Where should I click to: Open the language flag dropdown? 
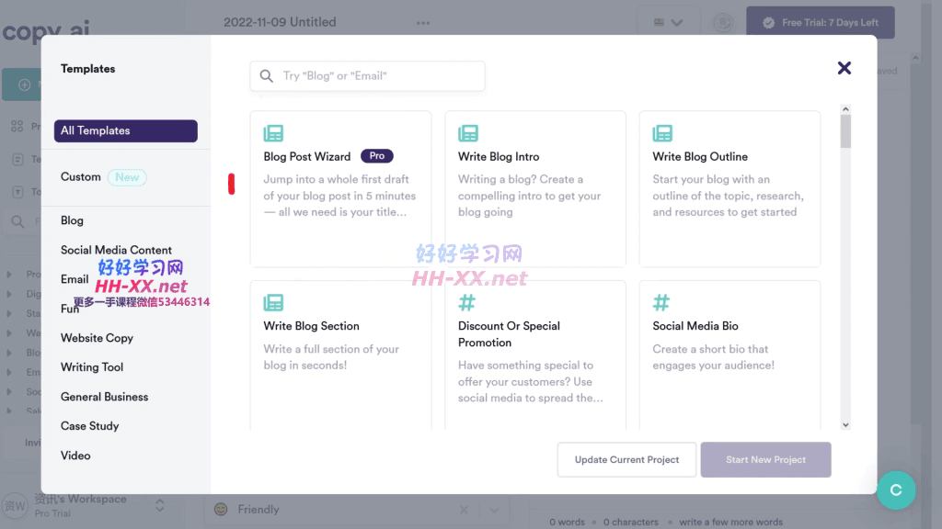668,23
